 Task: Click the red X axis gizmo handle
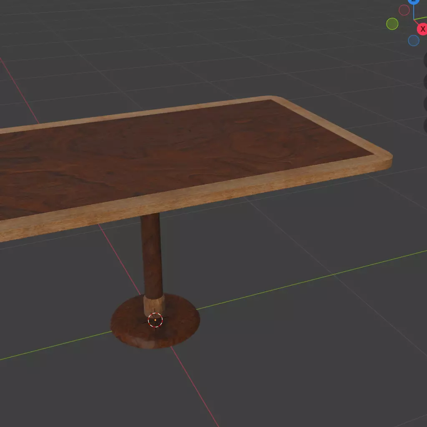point(422,29)
